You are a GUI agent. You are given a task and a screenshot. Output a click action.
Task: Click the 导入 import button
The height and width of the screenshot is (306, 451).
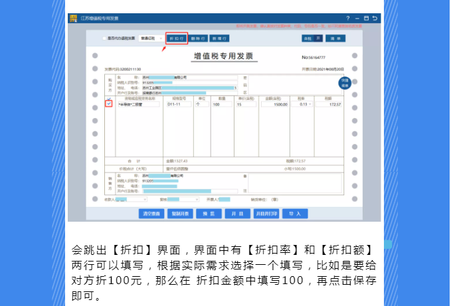[x=295, y=214]
